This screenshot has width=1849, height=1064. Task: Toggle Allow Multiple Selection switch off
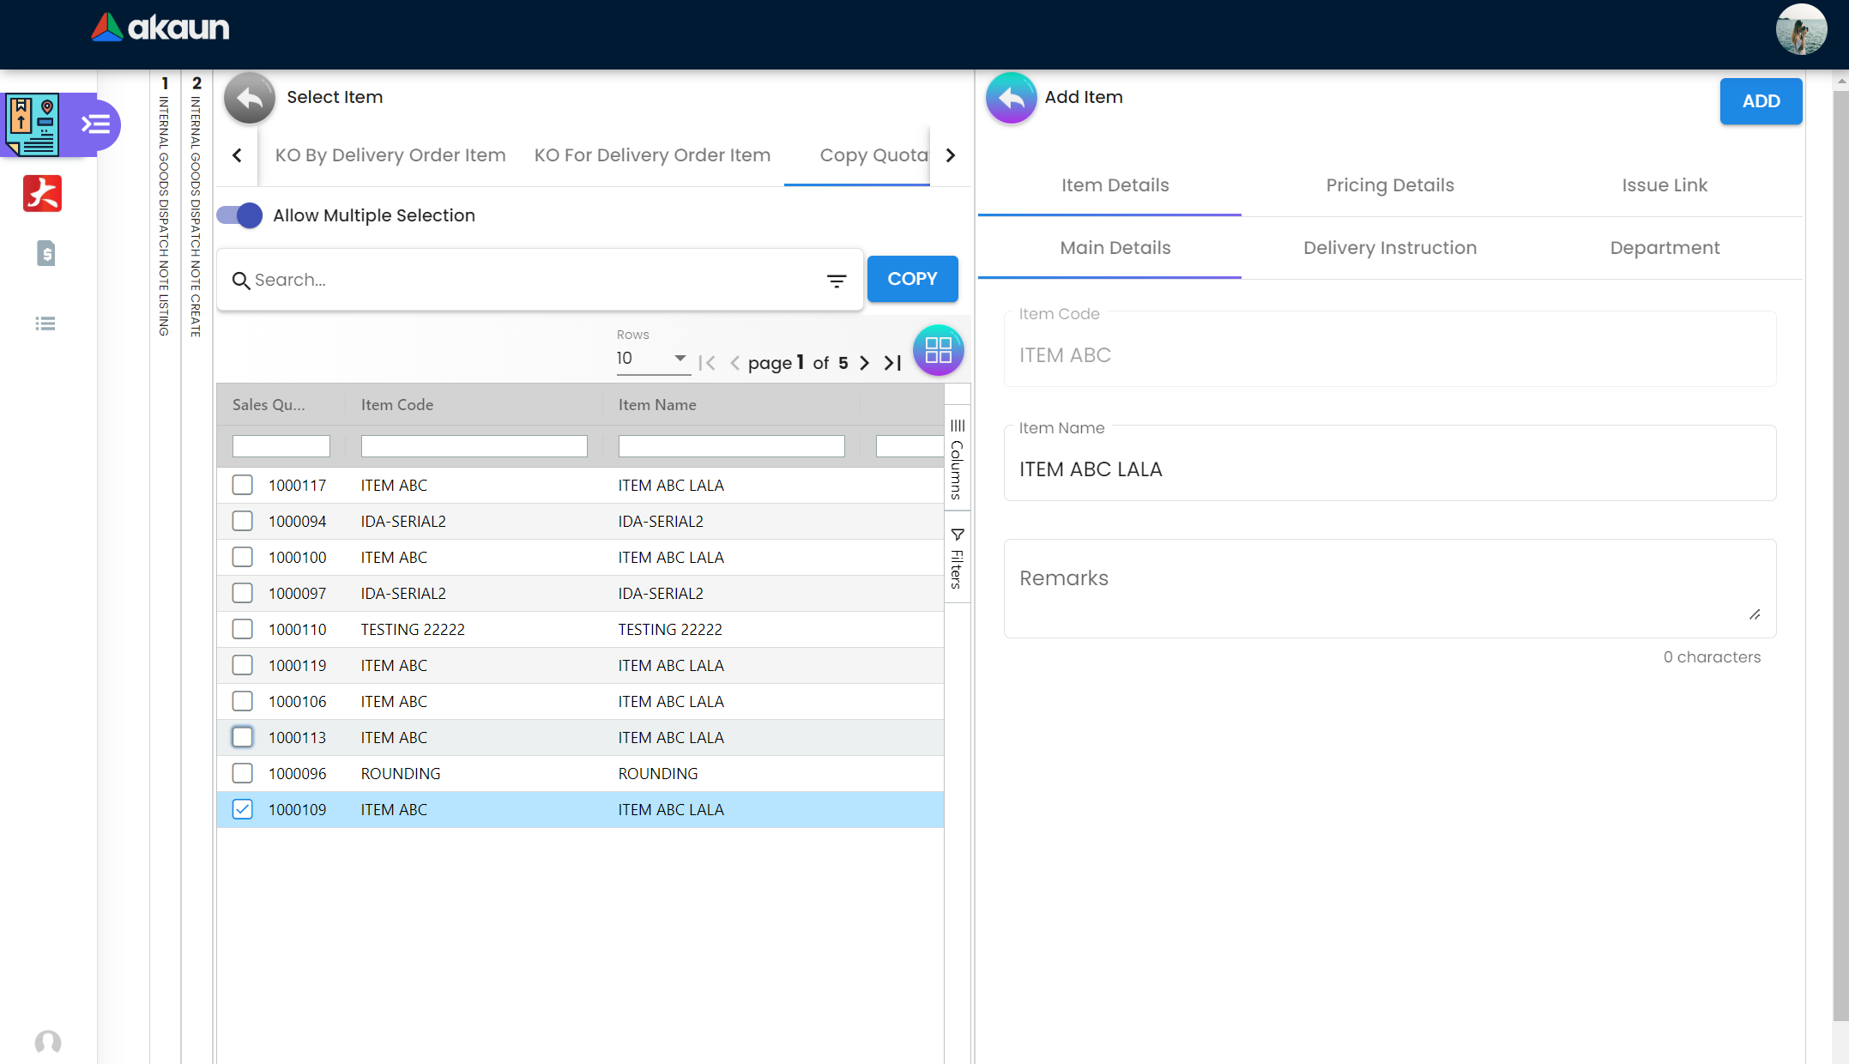239,215
